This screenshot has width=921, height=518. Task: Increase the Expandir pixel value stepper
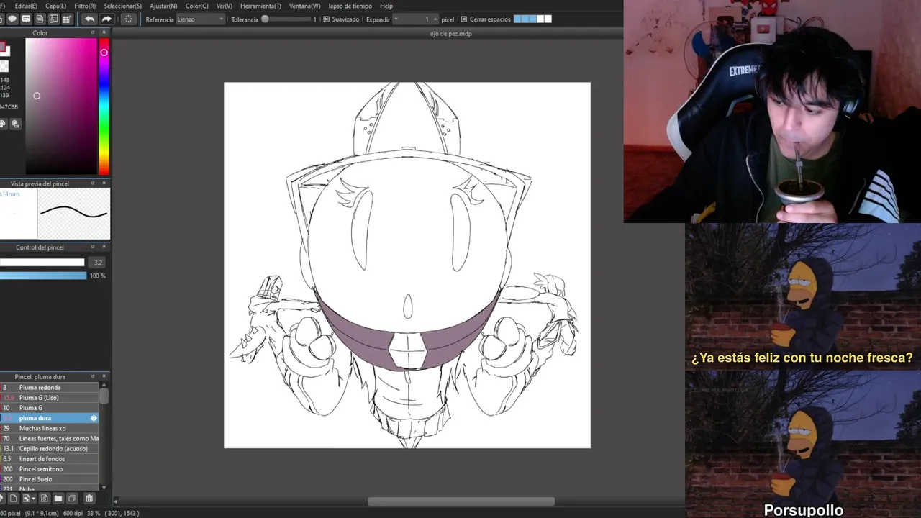[435, 19]
